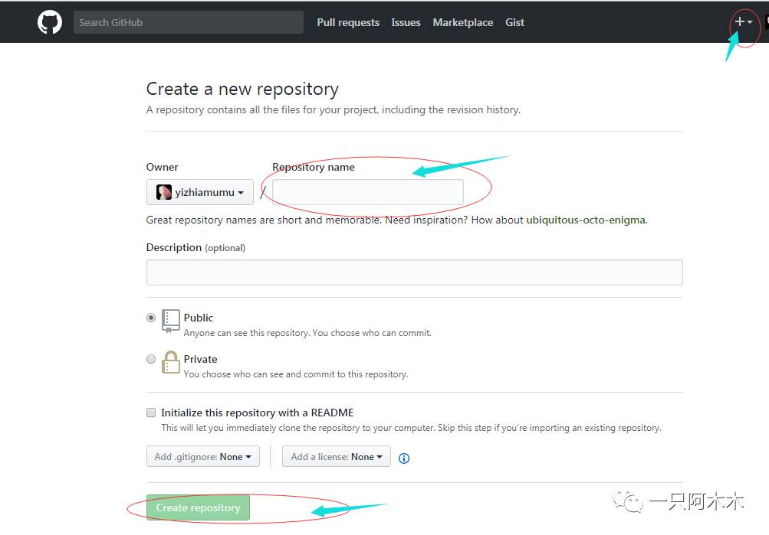
Task: Click the Description text field
Action: (415, 272)
